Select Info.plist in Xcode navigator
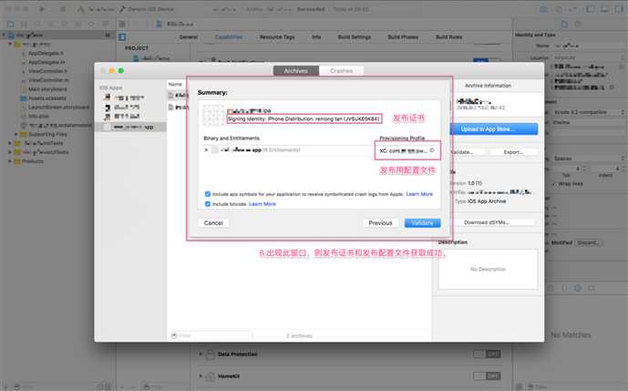Image resolution: width=628 pixels, height=391 pixels. [x=38, y=116]
